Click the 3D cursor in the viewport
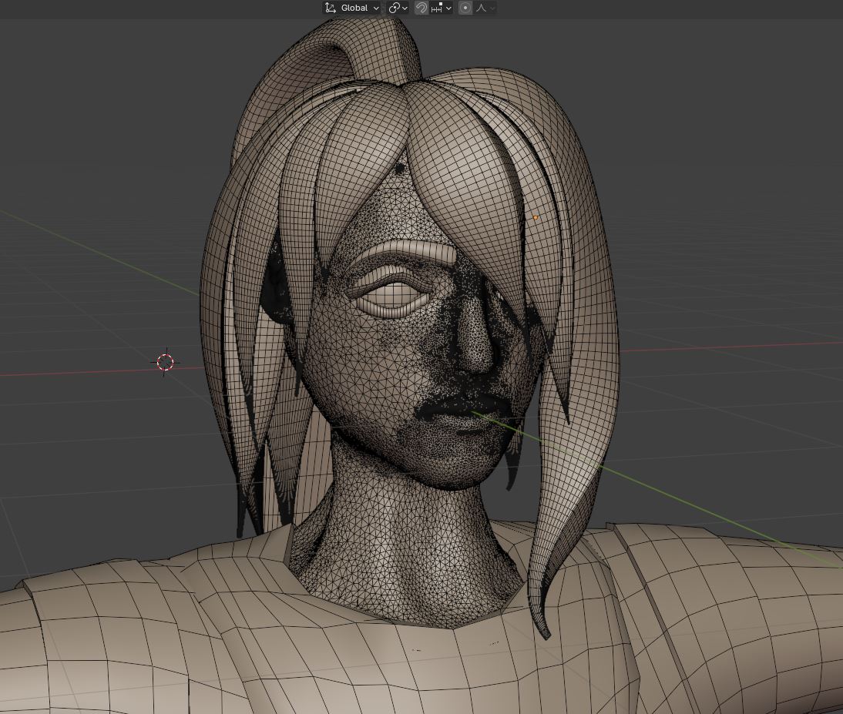 click(x=166, y=362)
